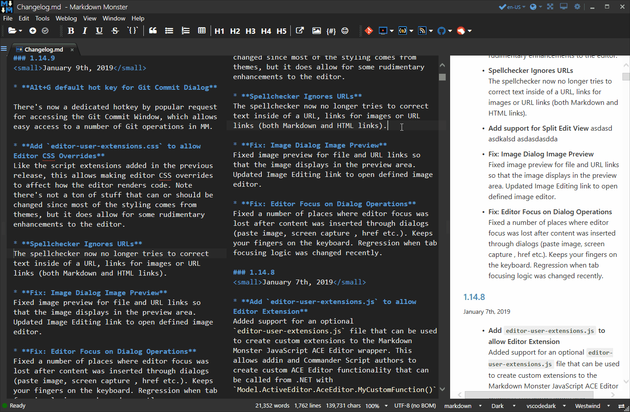Insert a block quote
Image resolution: width=630 pixels, height=412 pixels.
point(153,31)
